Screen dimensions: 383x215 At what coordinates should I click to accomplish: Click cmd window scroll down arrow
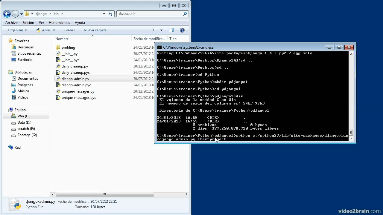click(x=351, y=139)
